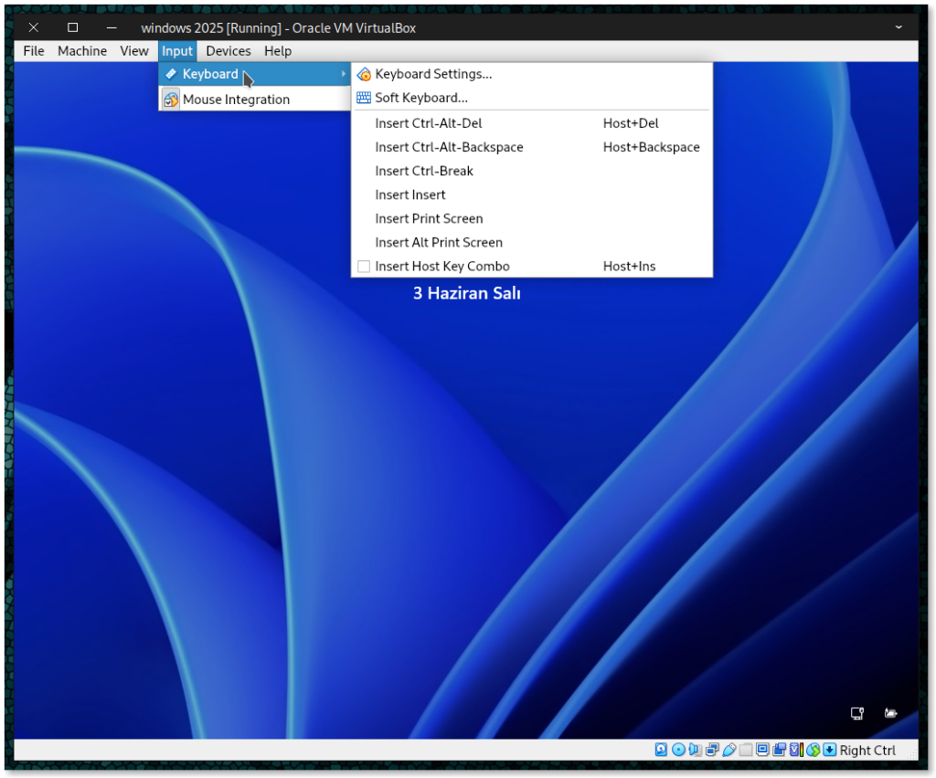The height and width of the screenshot is (778, 936).
Task: Click the '3 Haziran Salı' date text
Action: pos(467,293)
